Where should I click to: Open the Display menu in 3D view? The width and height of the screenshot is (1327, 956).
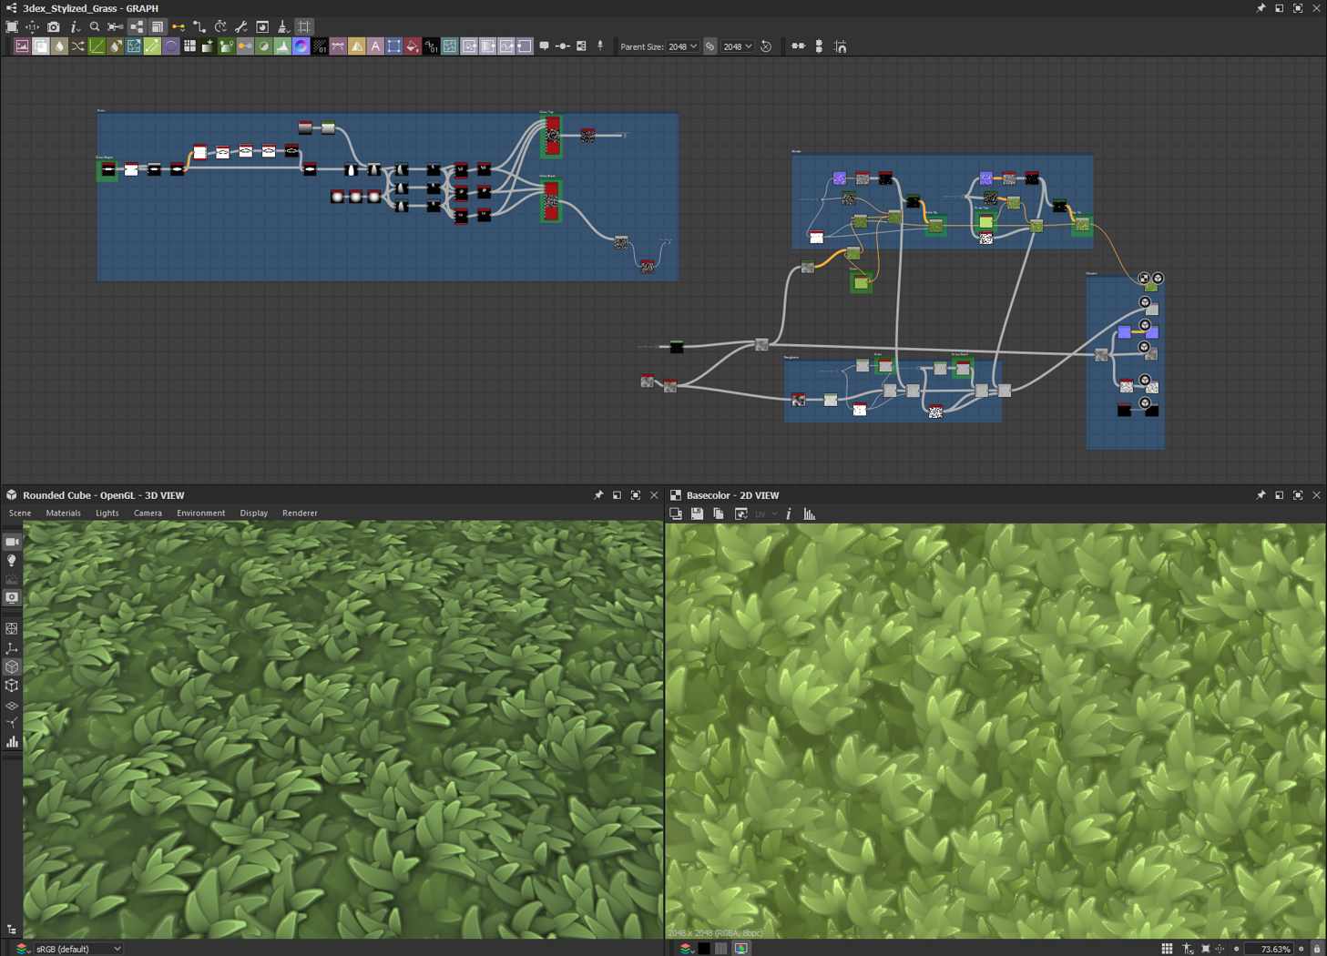click(254, 514)
